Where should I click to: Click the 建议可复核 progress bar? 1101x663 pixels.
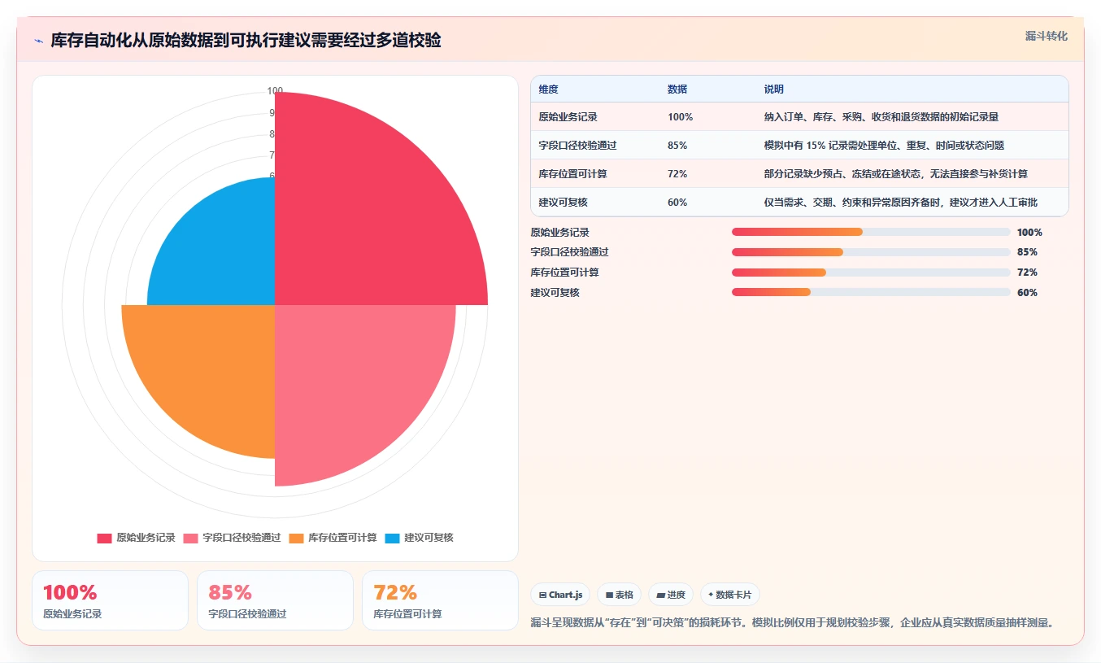(871, 293)
